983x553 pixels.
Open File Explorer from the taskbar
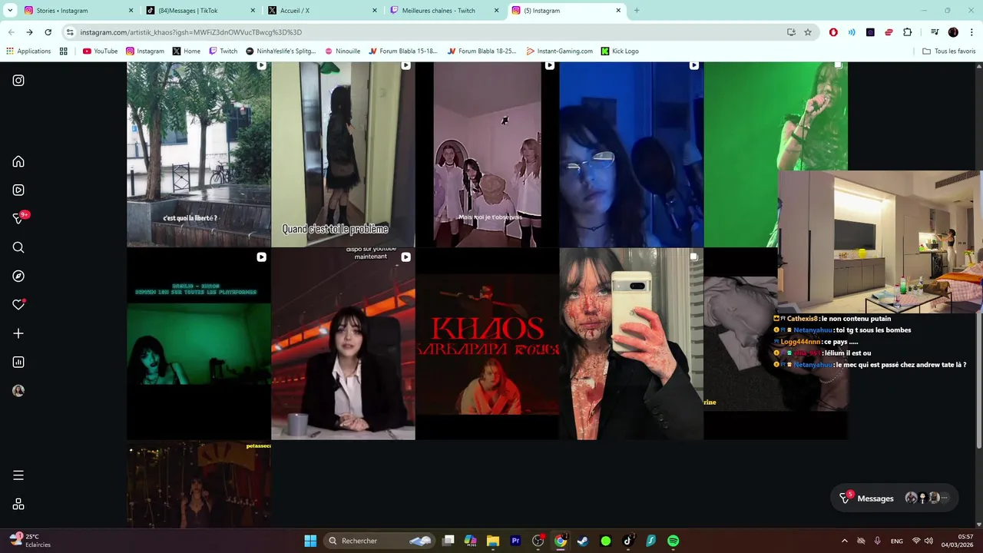click(x=493, y=541)
